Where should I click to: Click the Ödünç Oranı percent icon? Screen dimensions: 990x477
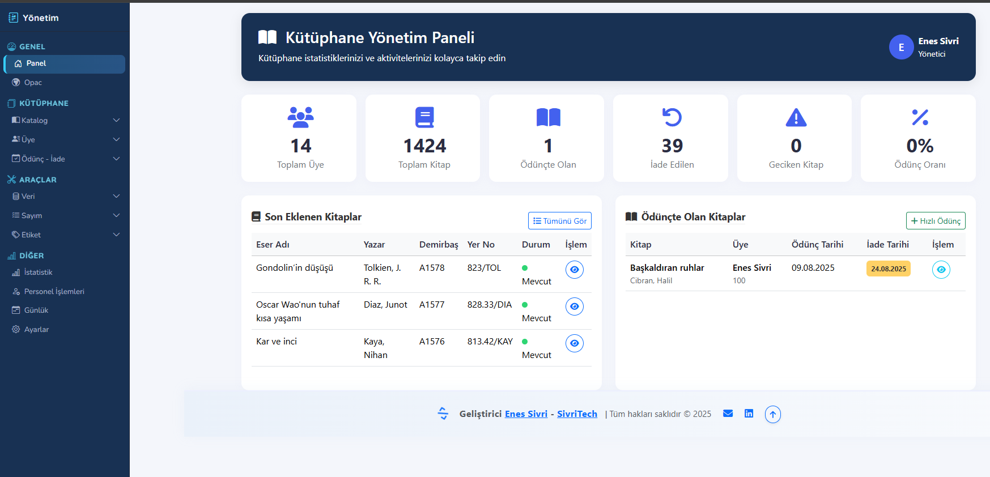919,117
